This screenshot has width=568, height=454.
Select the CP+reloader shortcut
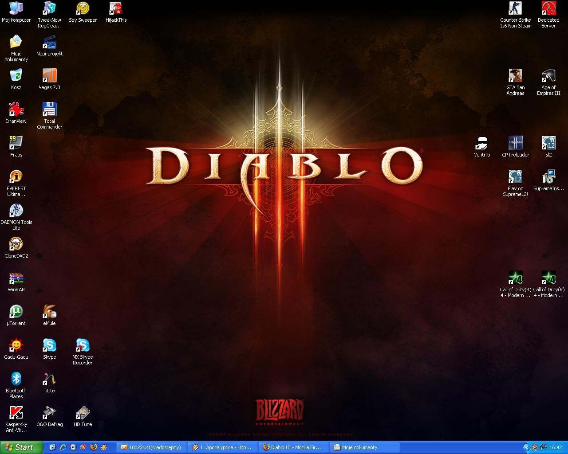[x=515, y=147]
